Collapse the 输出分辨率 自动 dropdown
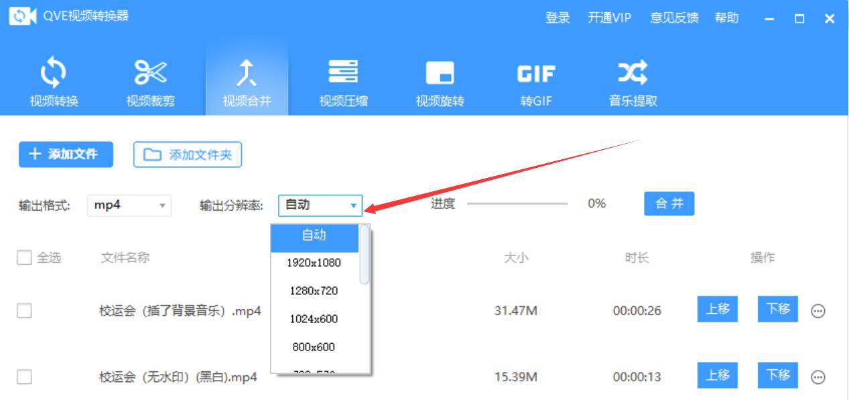The image size is (849, 400). 320,205
